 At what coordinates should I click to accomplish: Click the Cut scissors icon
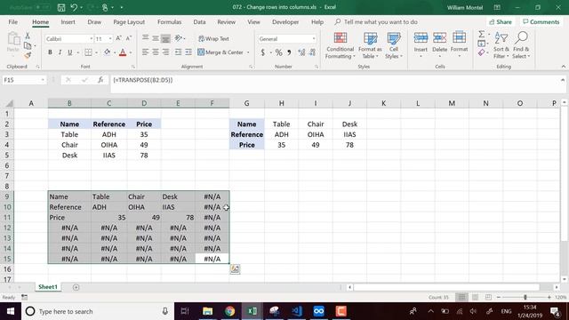click(28, 36)
